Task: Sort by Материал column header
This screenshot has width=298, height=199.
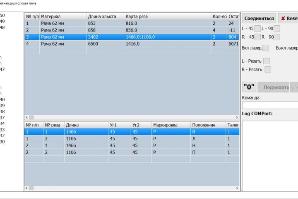Action: (63, 17)
